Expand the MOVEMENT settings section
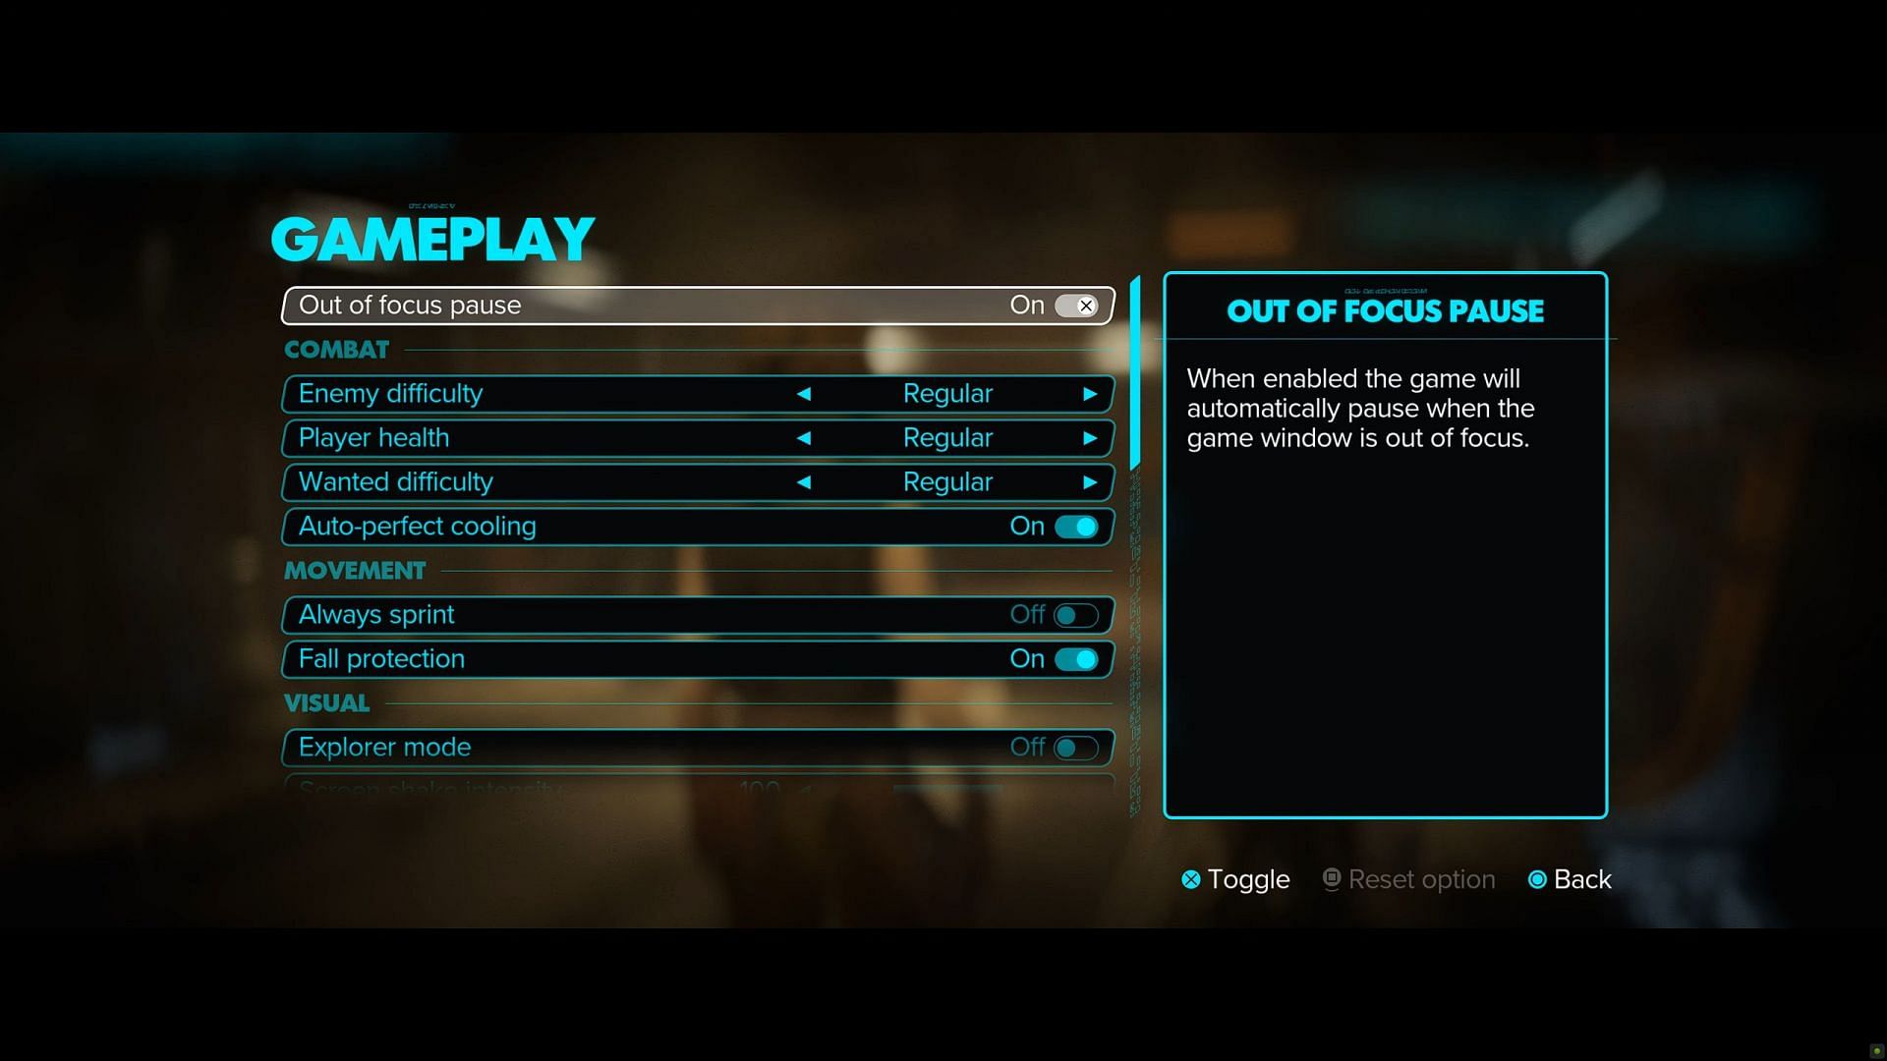 [354, 570]
